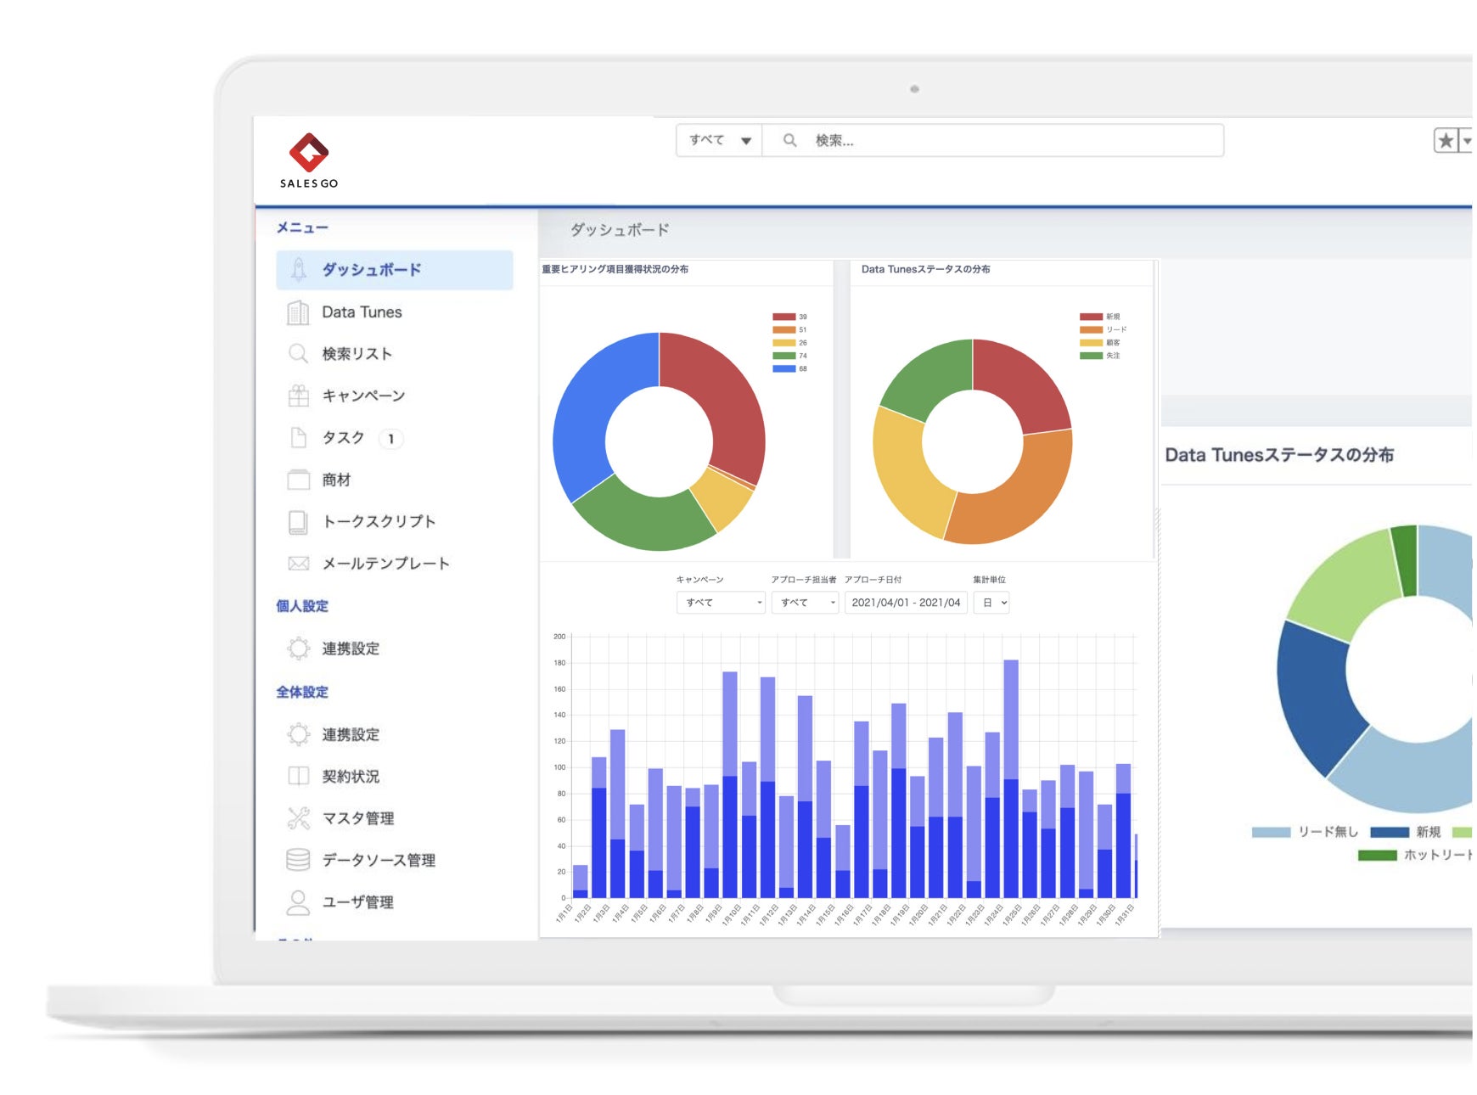
Task: Click the データソース管理 database icon
Action: point(298,860)
